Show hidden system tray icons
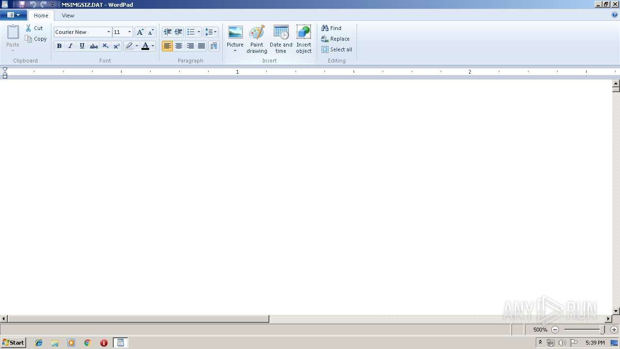This screenshot has width=620, height=349. click(x=540, y=343)
